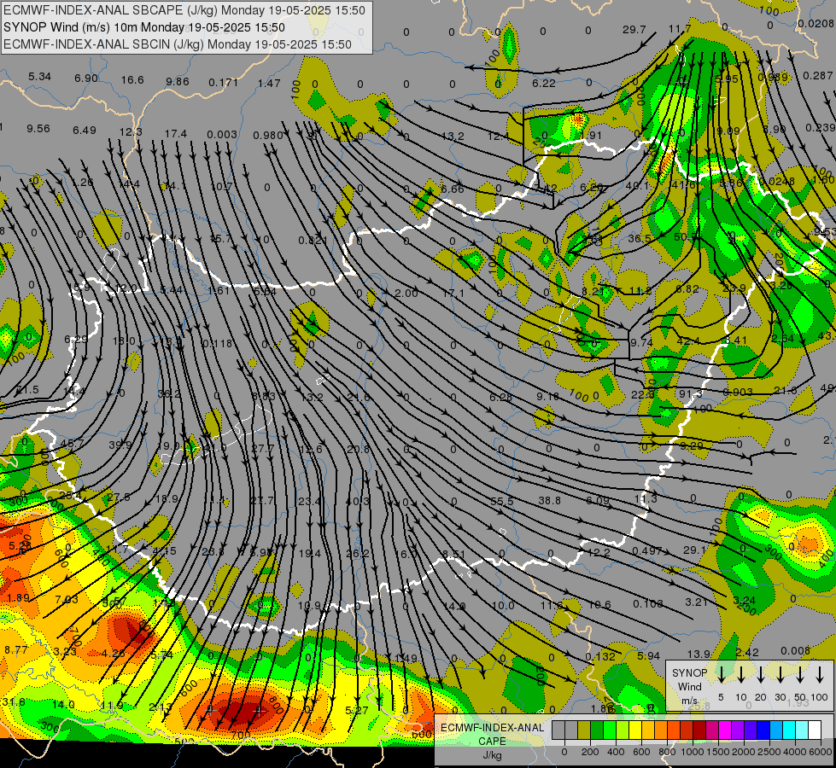Pick the dark red CAPE legend swatch
Image resolution: width=836 pixels, height=768 pixels.
699,730
